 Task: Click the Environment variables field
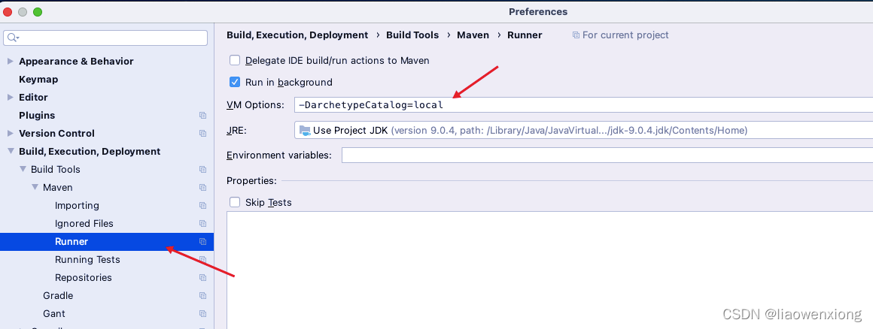pyautogui.click(x=607, y=155)
